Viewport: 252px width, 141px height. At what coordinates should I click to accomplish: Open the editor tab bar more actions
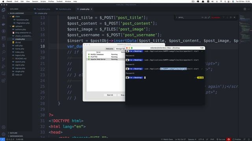tap(248, 9)
